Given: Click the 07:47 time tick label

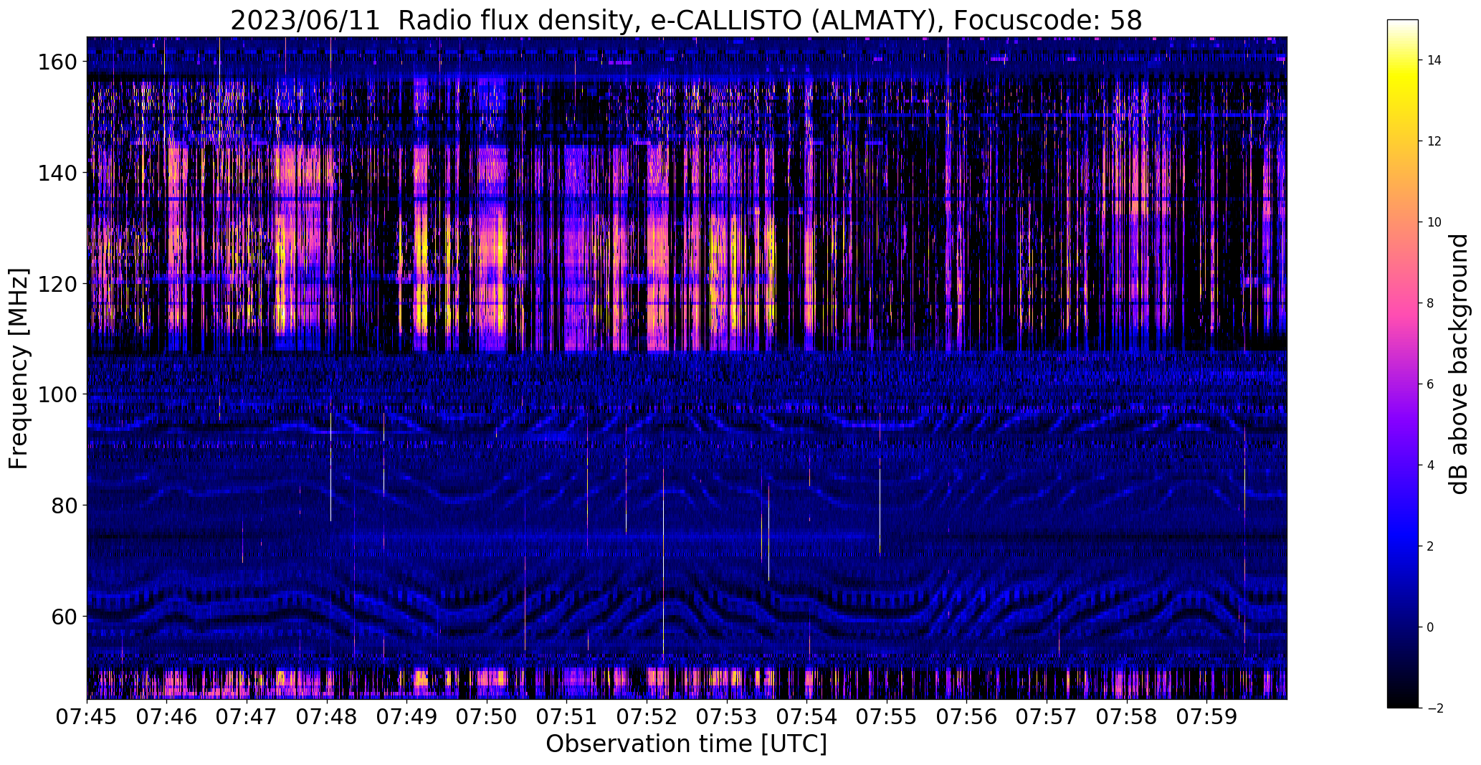Looking at the screenshot, I should click(x=247, y=717).
